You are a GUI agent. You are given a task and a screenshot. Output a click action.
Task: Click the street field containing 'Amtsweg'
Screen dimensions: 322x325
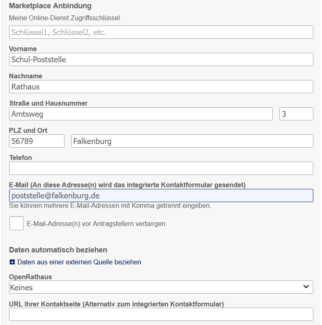click(141, 114)
